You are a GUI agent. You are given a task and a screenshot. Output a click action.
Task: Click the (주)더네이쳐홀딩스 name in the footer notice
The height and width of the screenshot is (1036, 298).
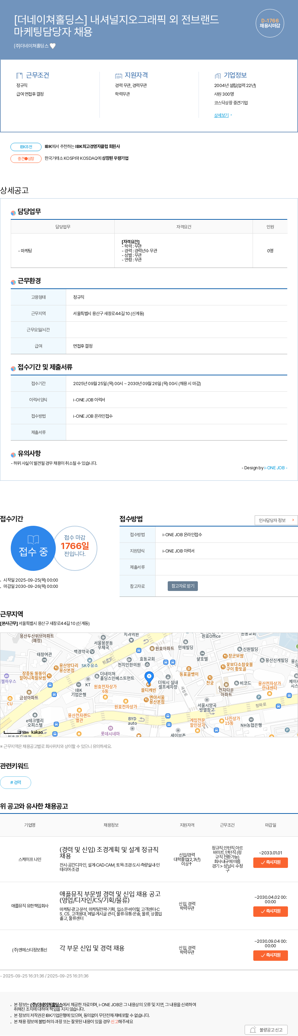[47, 1004]
